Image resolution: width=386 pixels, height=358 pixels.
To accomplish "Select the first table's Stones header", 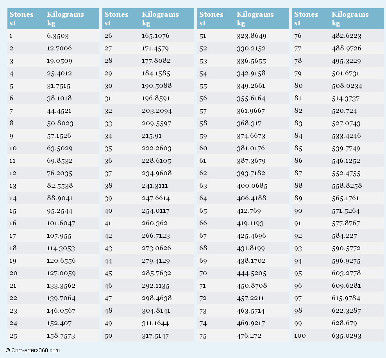I will [x=21, y=18].
